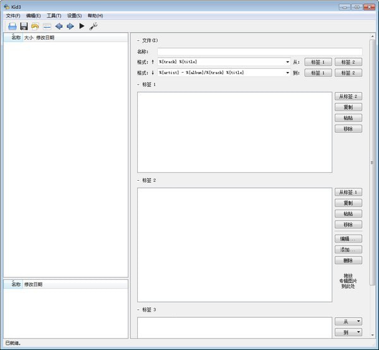Collapse the 标签 1 section
The image size is (379, 350).
(138, 84)
